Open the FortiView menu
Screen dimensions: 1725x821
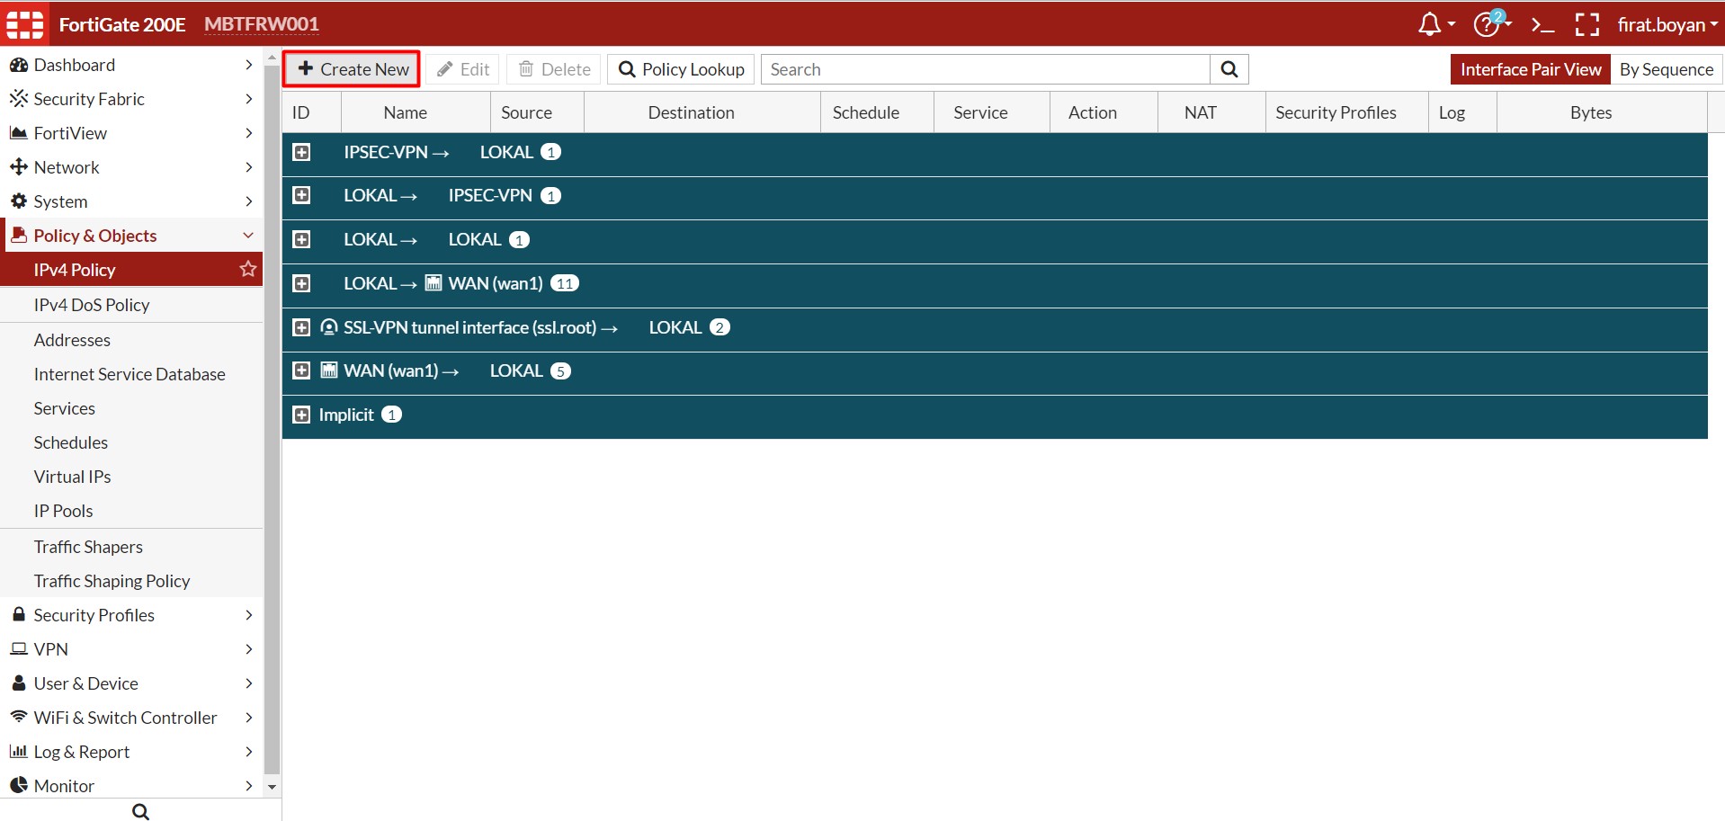coord(131,133)
